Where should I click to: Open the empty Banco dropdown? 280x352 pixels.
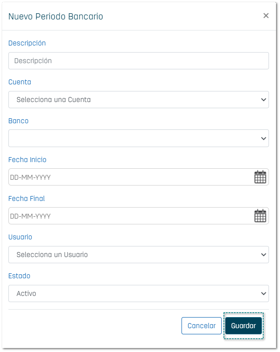(x=138, y=138)
